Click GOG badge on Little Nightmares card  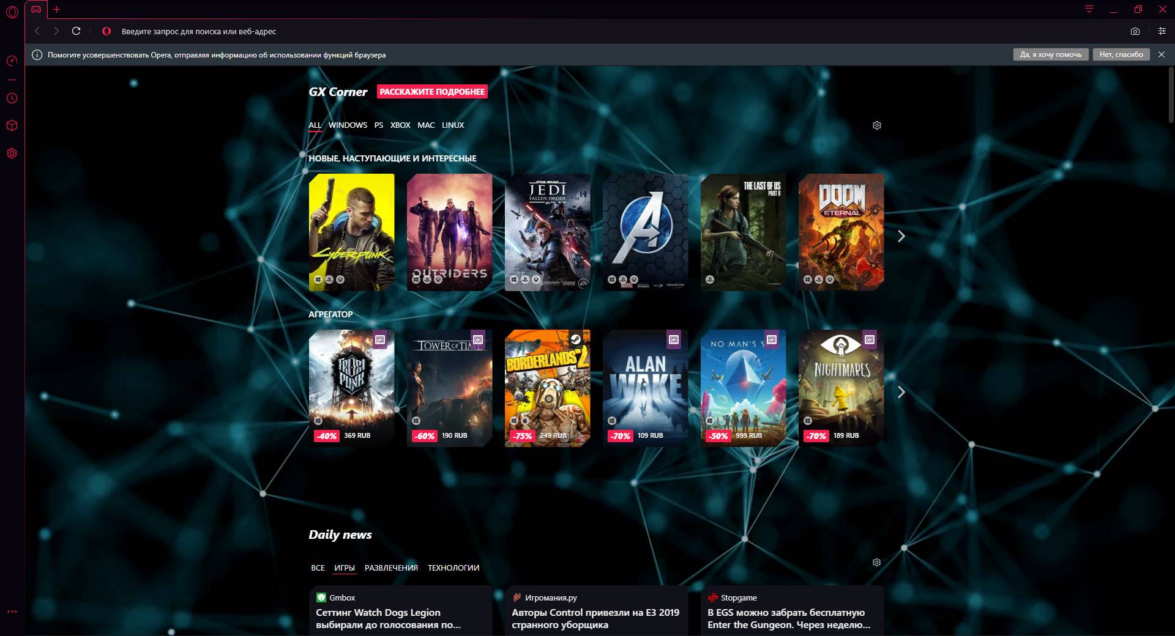[870, 339]
